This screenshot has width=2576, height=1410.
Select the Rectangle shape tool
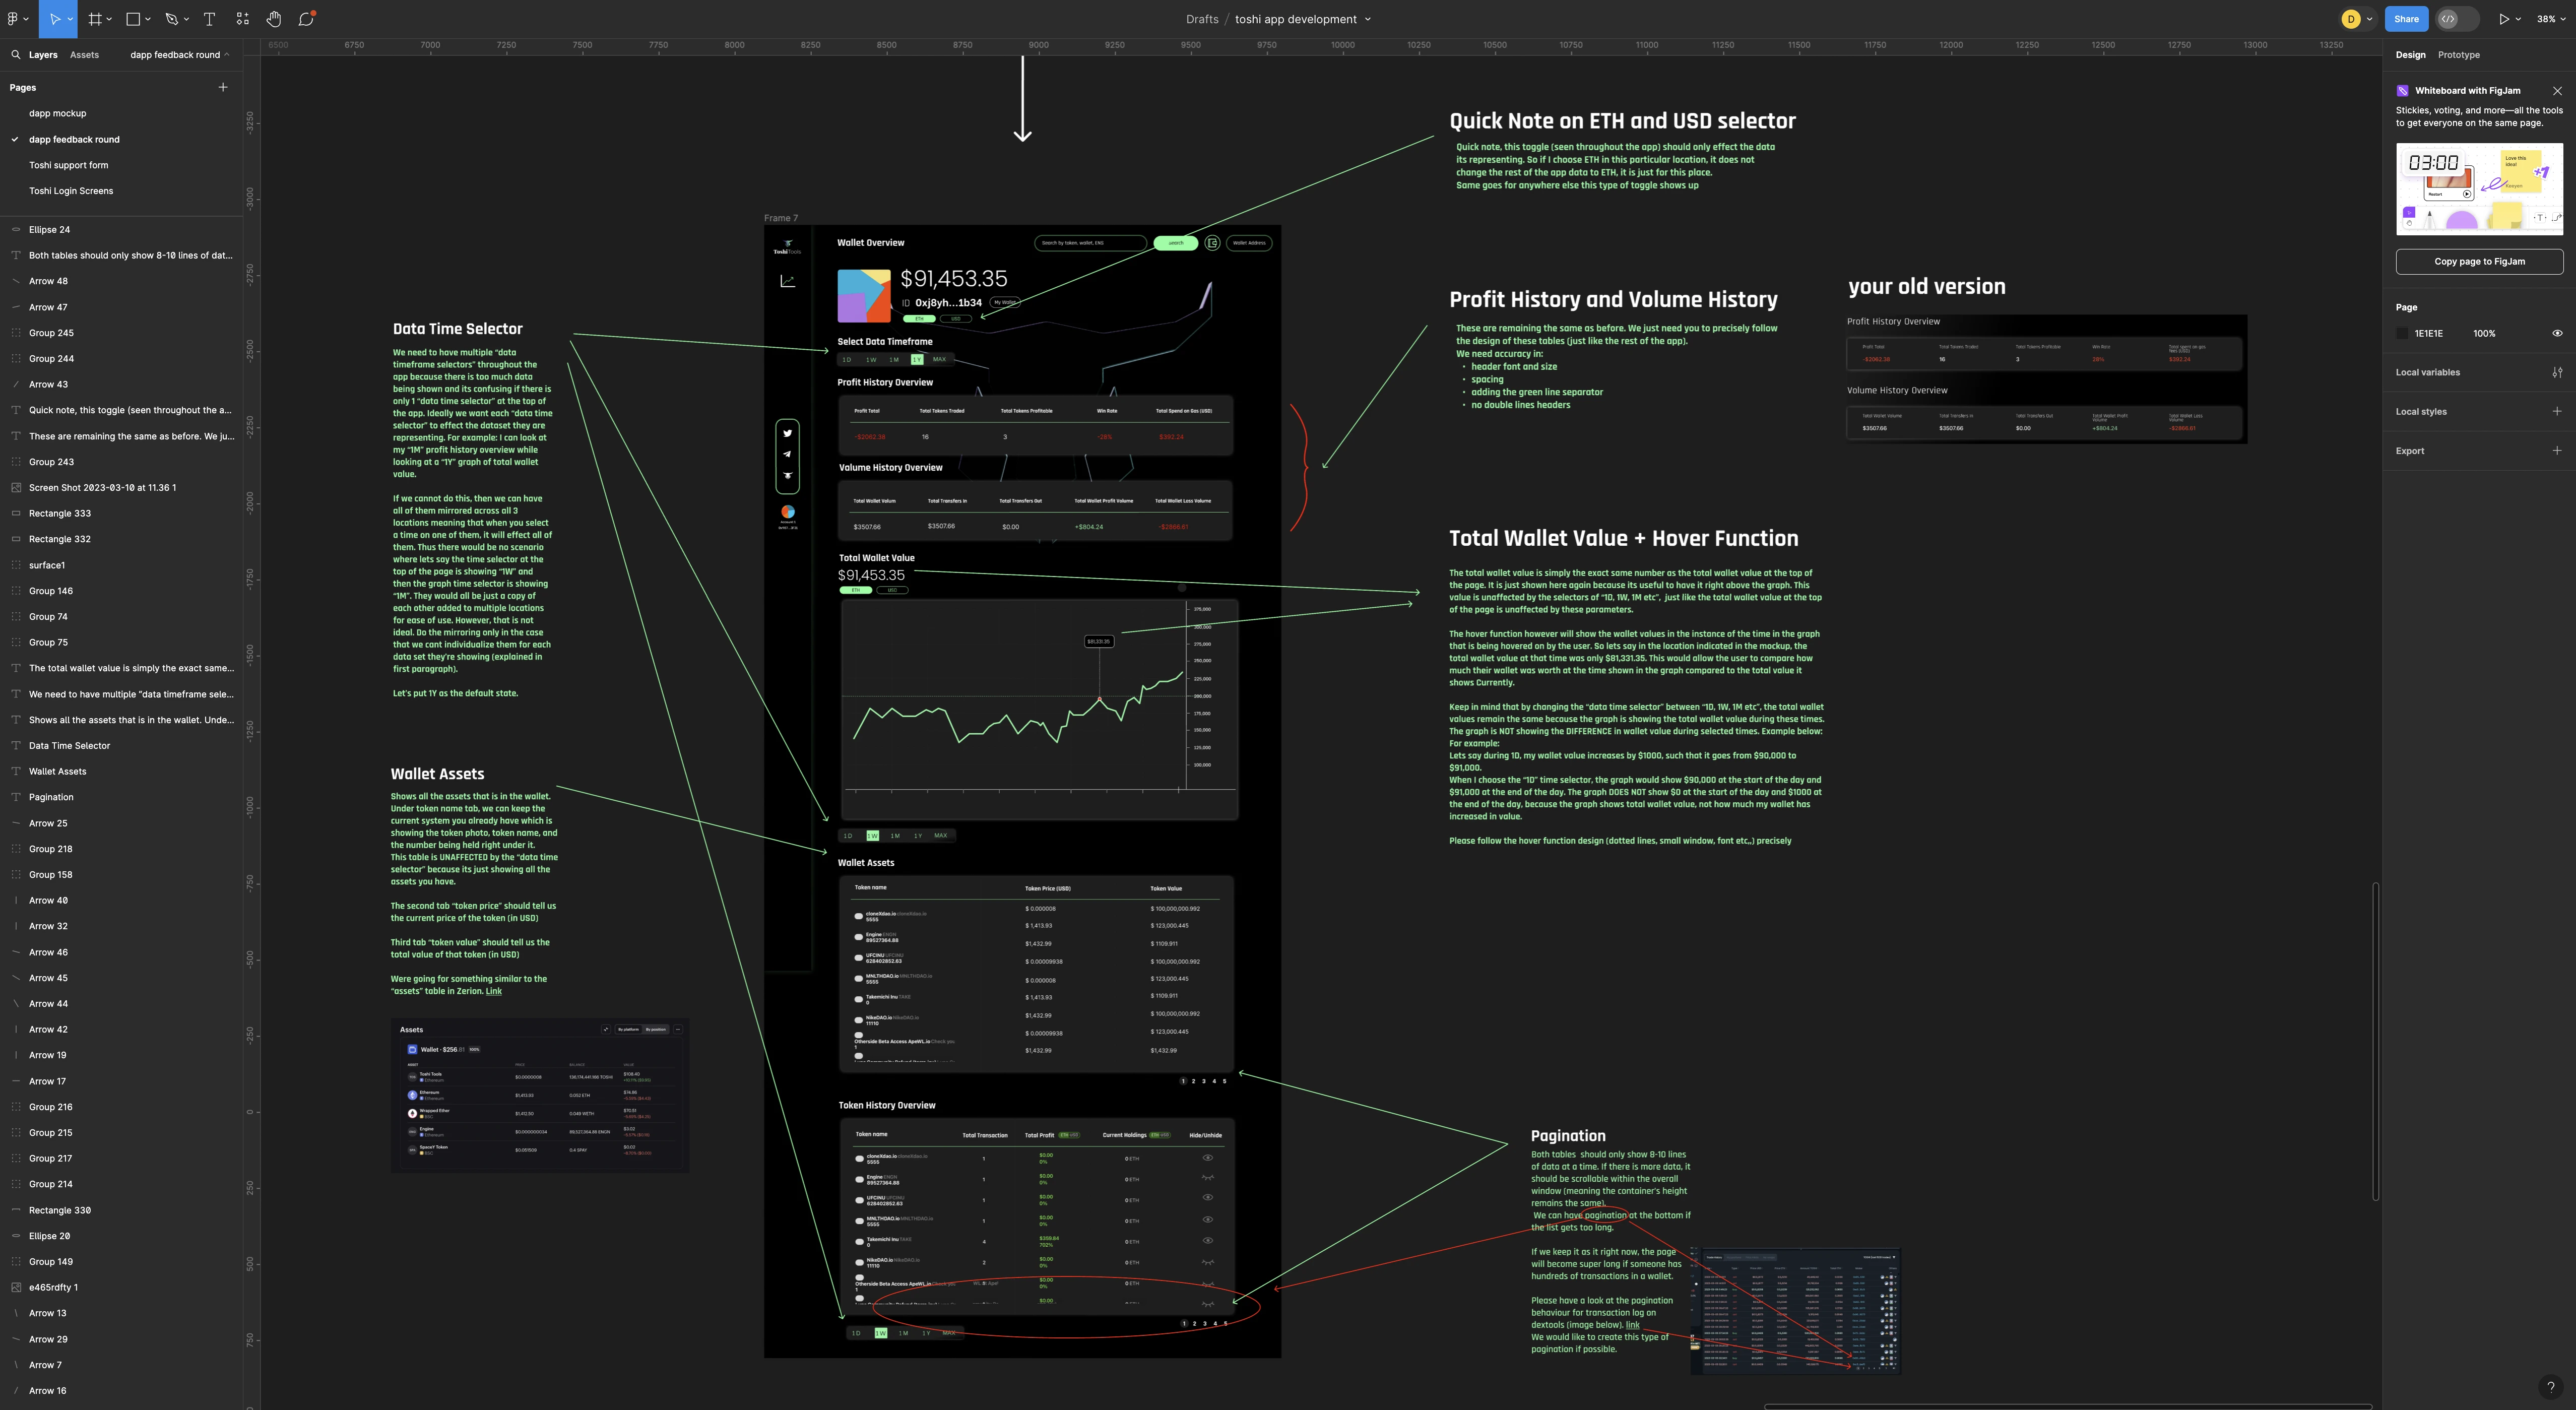pyautogui.click(x=133, y=19)
